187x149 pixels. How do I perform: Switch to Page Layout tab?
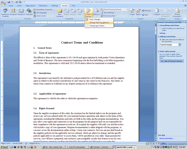point(30,6)
